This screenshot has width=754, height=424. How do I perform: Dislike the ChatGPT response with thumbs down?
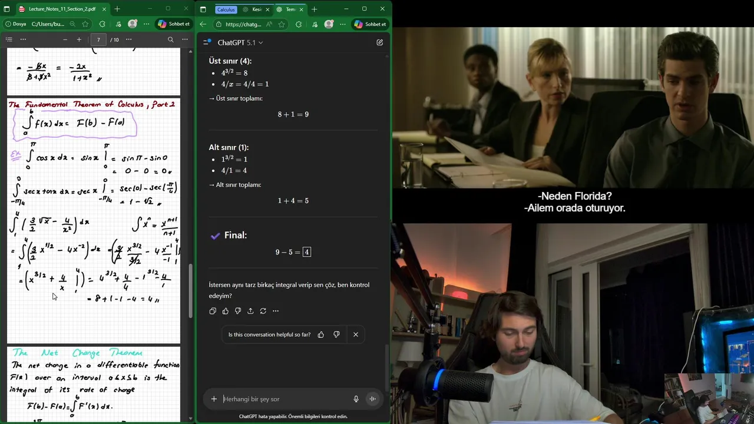[x=238, y=311]
